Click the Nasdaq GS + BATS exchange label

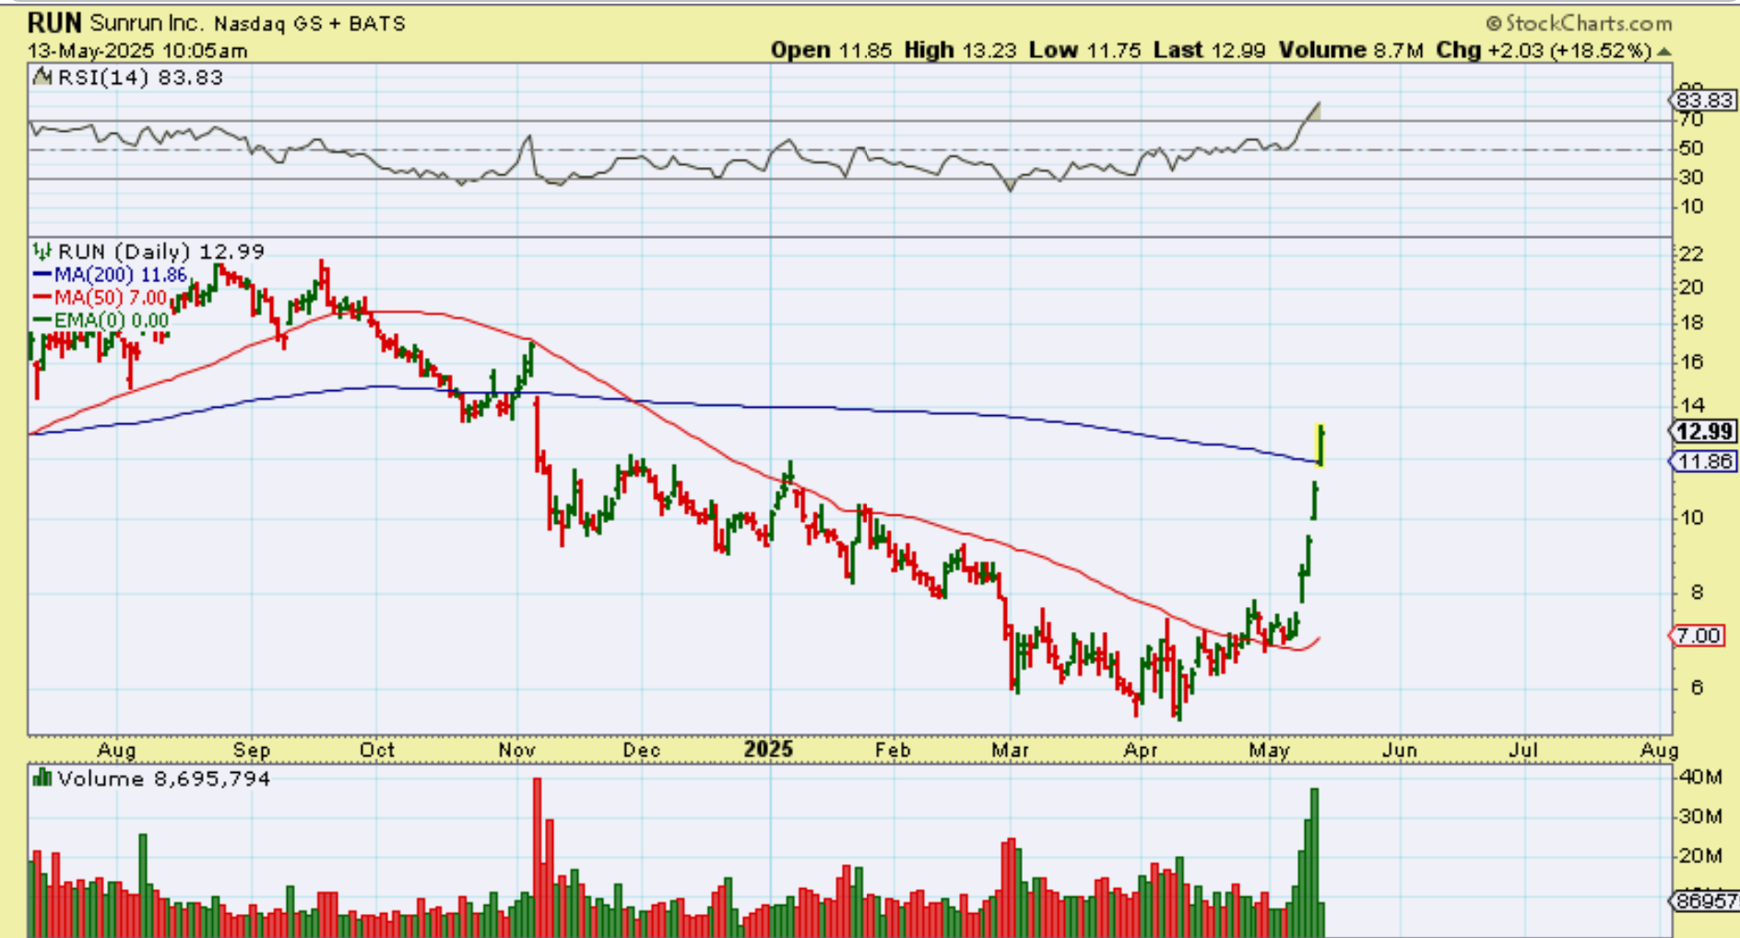click(x=310, y=24)
